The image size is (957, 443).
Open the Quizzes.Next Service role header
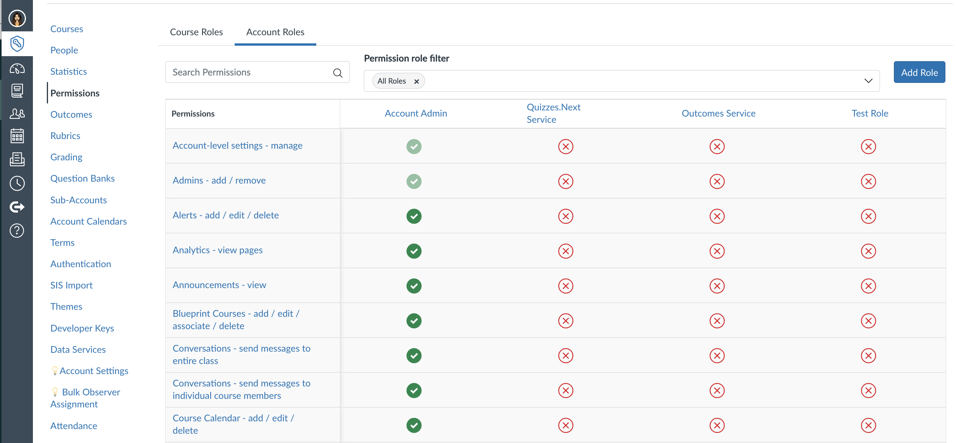554,113
